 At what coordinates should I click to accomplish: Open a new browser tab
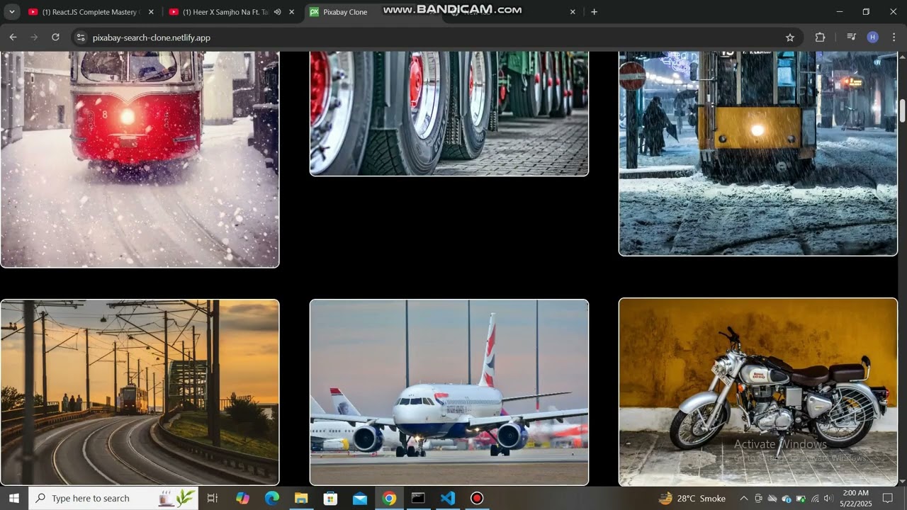pos(594,12)
